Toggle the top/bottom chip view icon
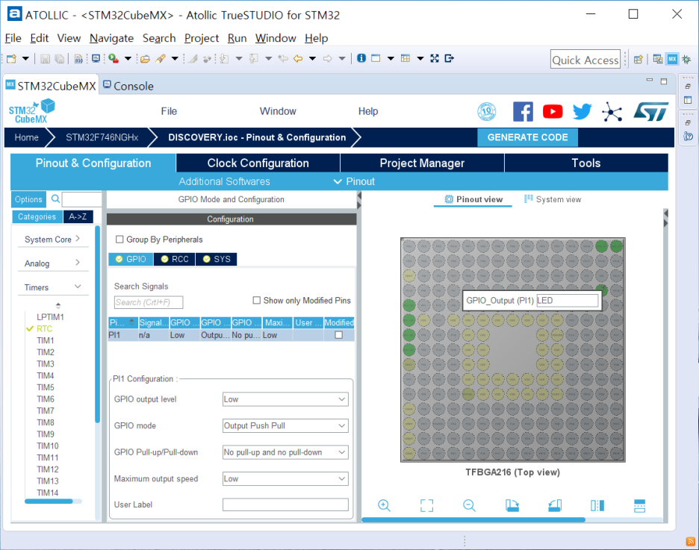 tap(597, 505)
